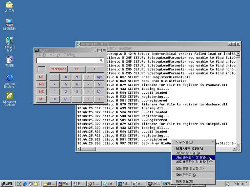
Task: Click the calculator title bar icon
Action: pos(37,50)
